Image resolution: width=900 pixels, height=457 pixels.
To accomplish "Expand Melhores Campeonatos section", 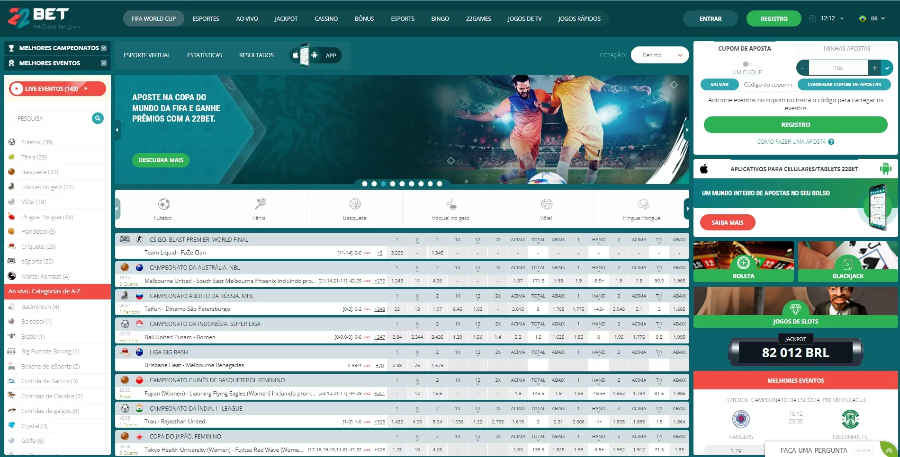I will tap(104, 48).
